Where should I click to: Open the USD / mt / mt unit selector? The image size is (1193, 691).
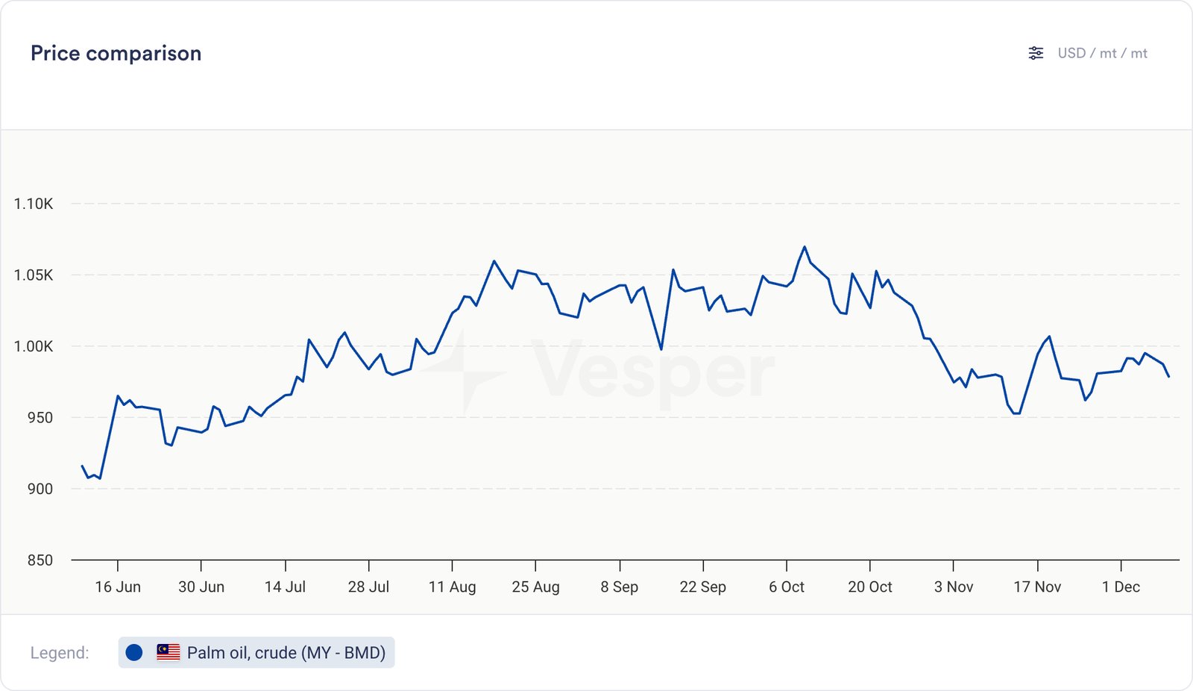point(1102,53)
